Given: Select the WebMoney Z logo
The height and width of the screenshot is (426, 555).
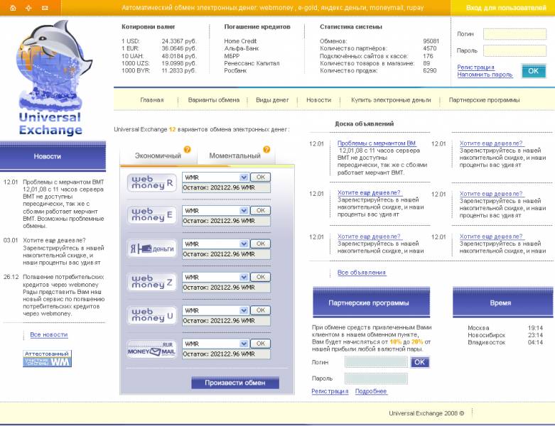Looking at the screenshot, I should (x=152, y=282).
